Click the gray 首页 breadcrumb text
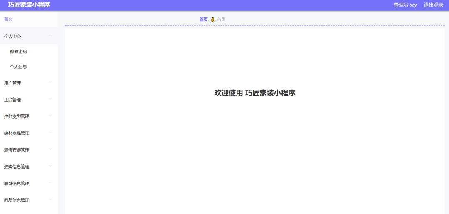Viewport: 449px width, 214px height. tap(221, 20)
